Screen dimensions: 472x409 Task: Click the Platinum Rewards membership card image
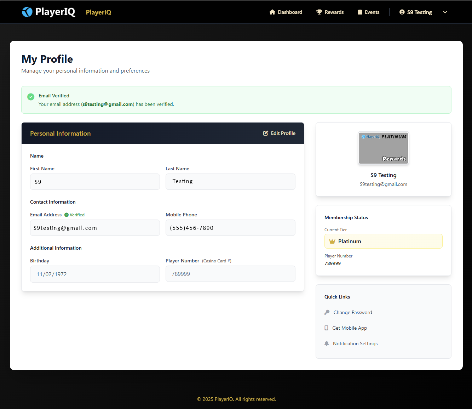coord(383,148)
